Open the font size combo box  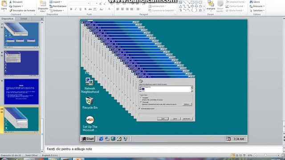click(94, 4)
